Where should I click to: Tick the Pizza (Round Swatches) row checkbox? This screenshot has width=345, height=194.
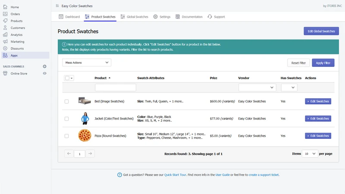pos(67,136)
